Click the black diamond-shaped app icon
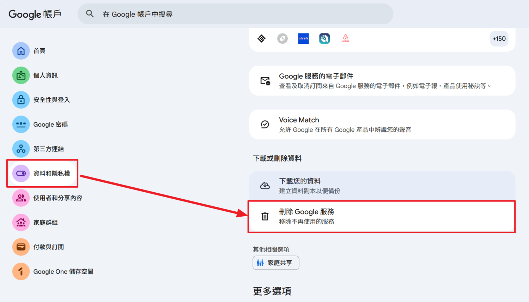Screen dimensions: 529x302 point(261,38)
